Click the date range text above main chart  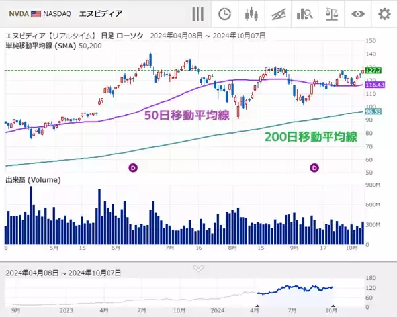[208, 36]
